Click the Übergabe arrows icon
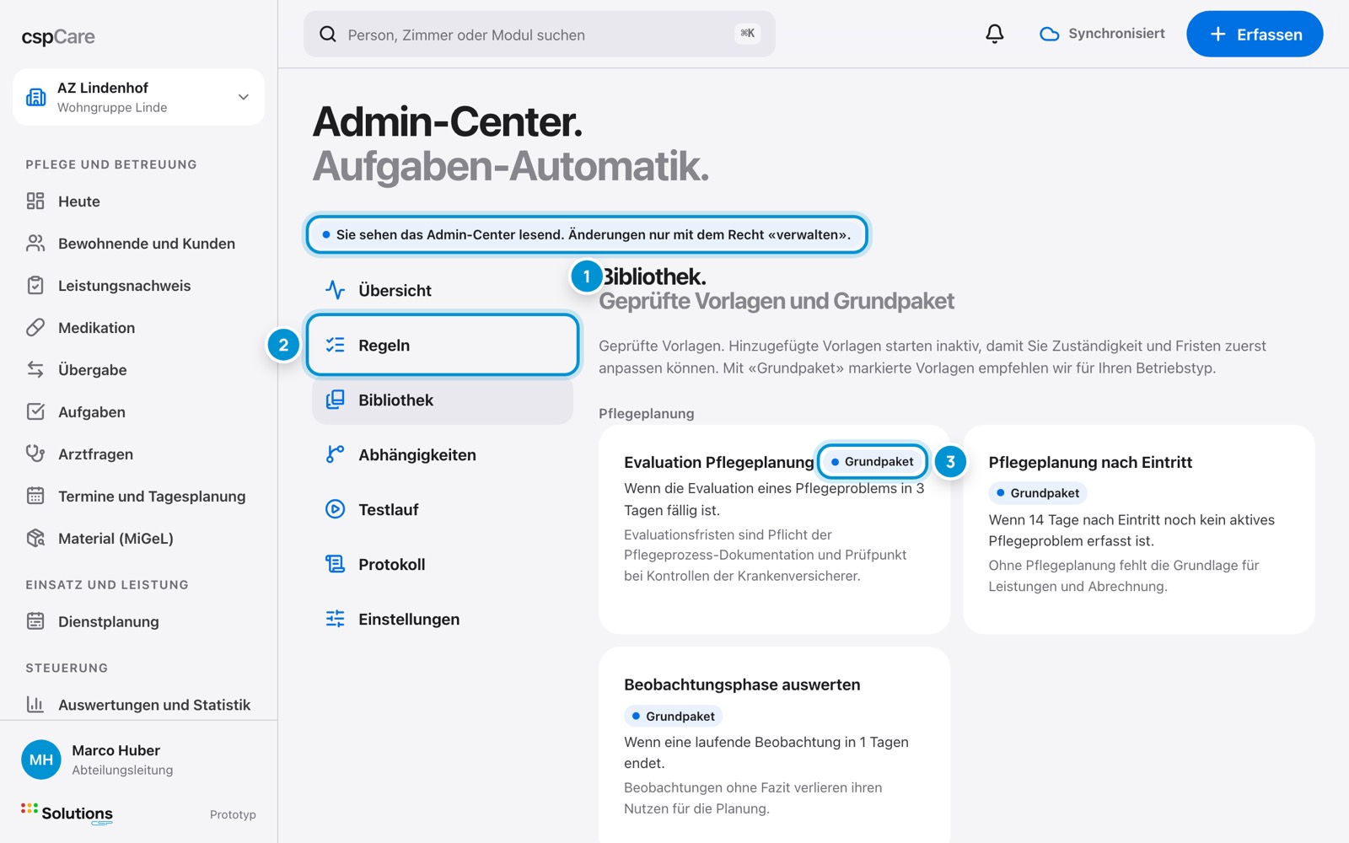Image resolution: width=1349 pixels, height=843 pixels. 35,369
